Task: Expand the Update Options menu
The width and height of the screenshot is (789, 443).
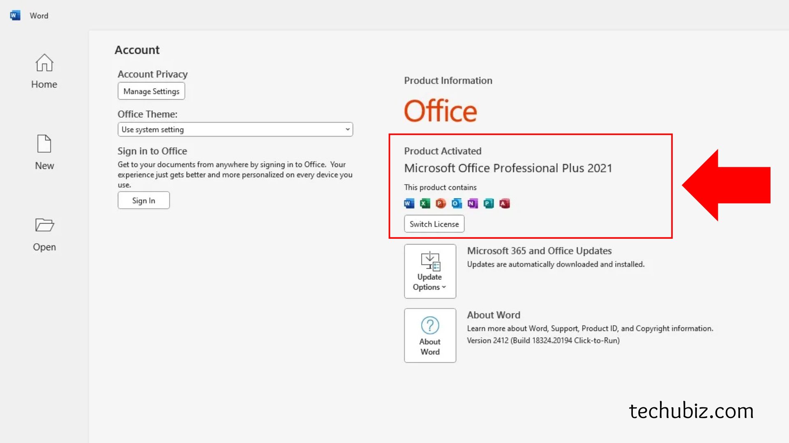Action: coord(430,272)
